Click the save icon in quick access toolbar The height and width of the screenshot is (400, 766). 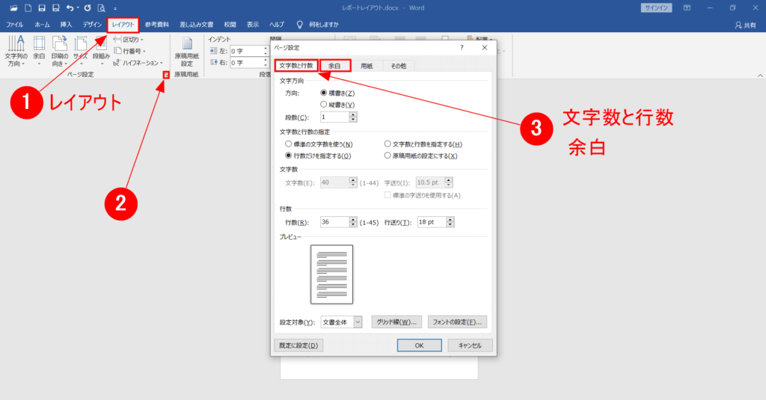pyautogui.click(x=41, y=7)
